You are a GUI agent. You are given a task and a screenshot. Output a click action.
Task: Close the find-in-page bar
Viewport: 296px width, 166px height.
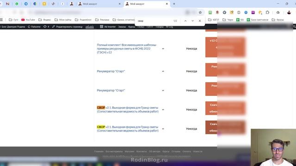200,21
